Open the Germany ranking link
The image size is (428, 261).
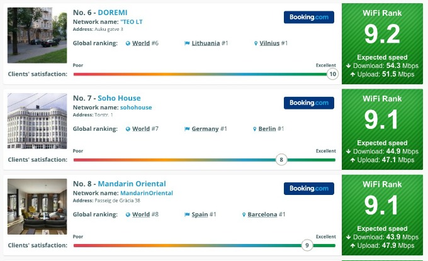[205, 129]
